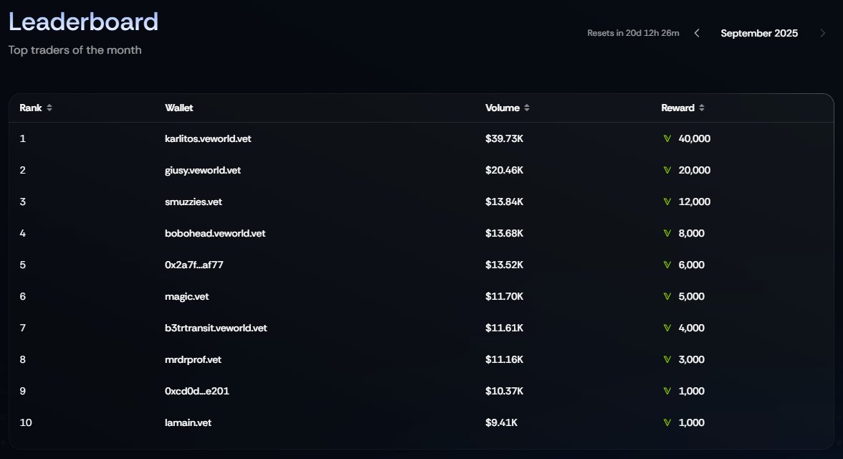
Task: Click the 4,000 reward amount
Action: [691, 328]
